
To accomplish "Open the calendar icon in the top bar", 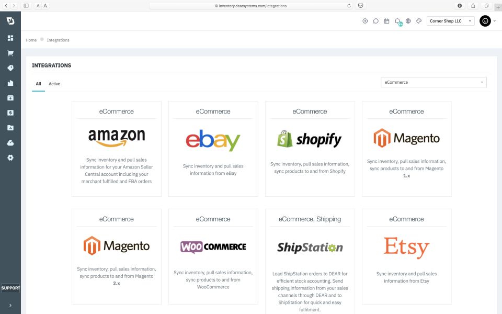I will point(387,21).
